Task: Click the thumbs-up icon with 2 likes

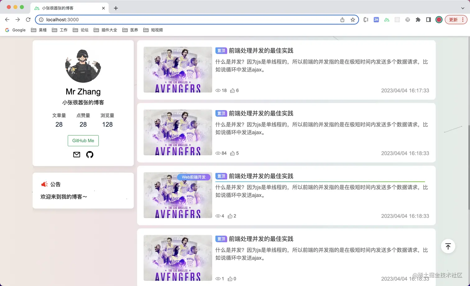Action: point(230,216)
